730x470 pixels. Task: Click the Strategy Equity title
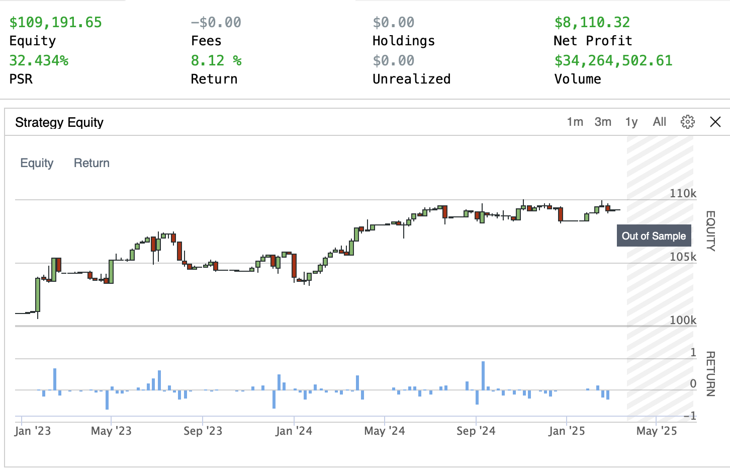59,122
